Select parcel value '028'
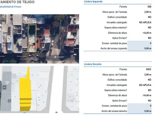This screenshot has width=153, height=115. (149, 7)
